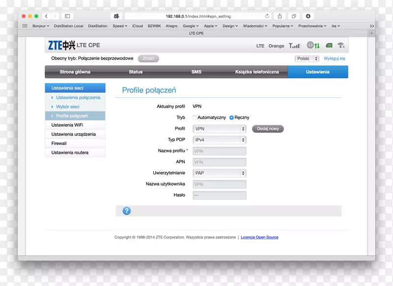Open Ustawienia WiFi in sidebar
The width and height of the screenshot is (393, 286).
click(75, 125)
